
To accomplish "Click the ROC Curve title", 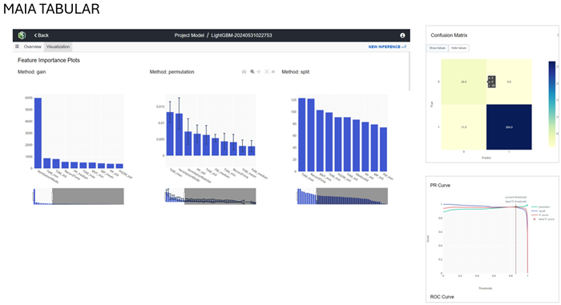I will click(x=442, y=297).
